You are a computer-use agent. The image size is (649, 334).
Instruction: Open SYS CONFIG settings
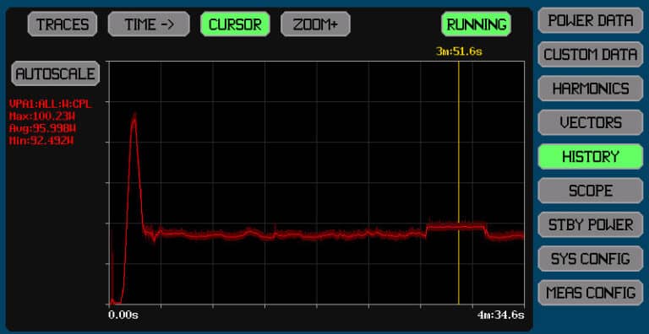click(591, 259)
